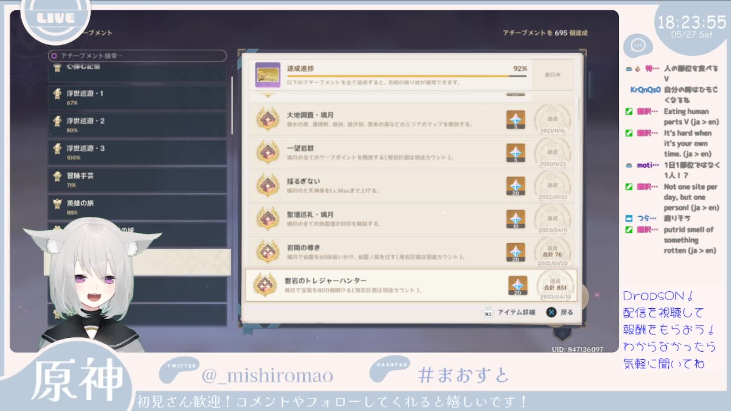
Task: Click primogem reward icon for 揺るぎない
Action: pyautogui.click(x=516, y=186)
